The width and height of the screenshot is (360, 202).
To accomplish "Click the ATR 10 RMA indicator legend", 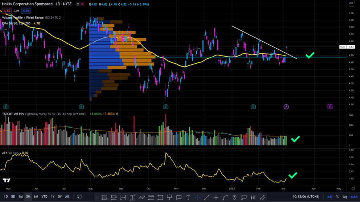I will (x=10, y=153).
